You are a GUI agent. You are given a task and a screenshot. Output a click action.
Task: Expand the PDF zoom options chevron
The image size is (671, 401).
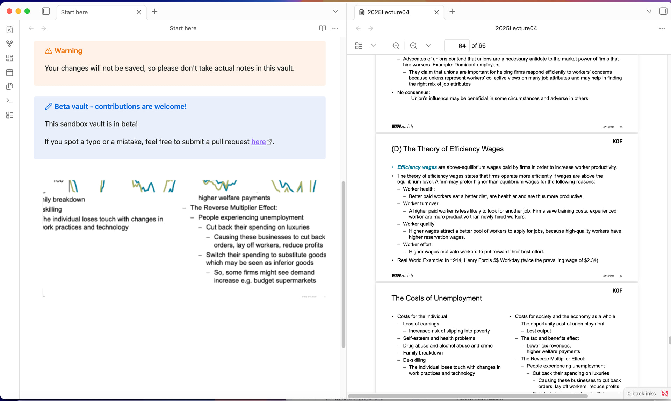point(428,46)
